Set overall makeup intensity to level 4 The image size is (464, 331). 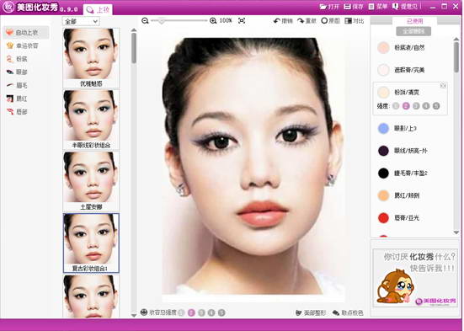[x=211, y=312]
